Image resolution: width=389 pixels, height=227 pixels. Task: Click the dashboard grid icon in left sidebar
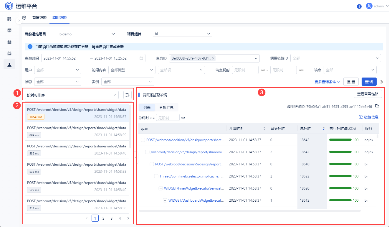click(9, 19)
